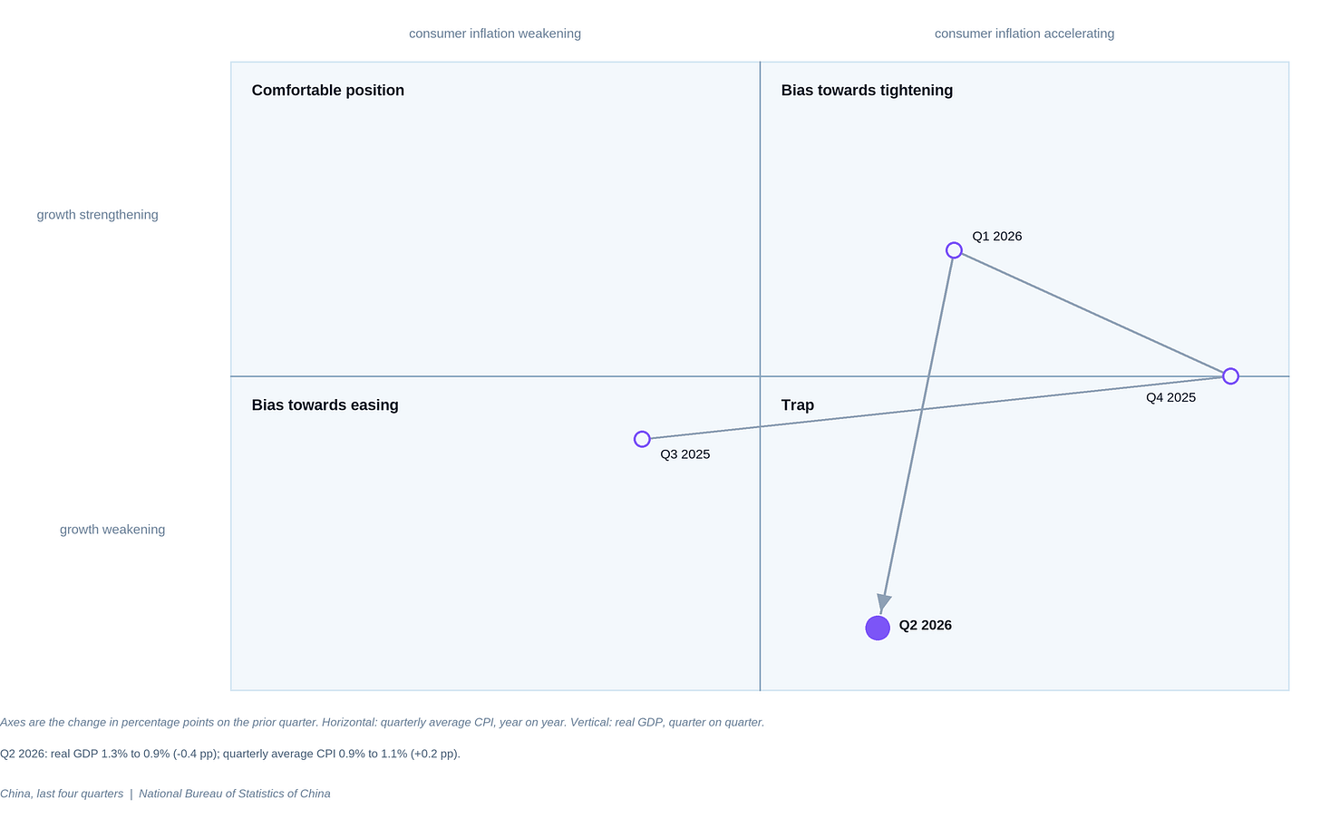The width and height of the screenshot is (1320, 838).
Task: Click the Q3 2025 point label
Action: click(684, 454)
